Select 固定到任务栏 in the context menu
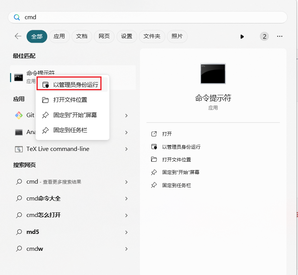Image resolution: width=298 pixels, height=275 pixels. tap(70, 130)
